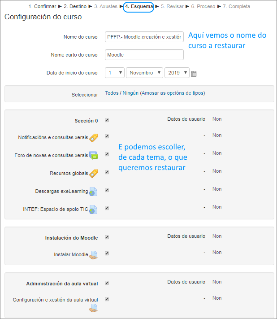Click the Notificacións e consultas xerais label icon
This screenshot has width=277, height=319.
(x=94, y=138)
